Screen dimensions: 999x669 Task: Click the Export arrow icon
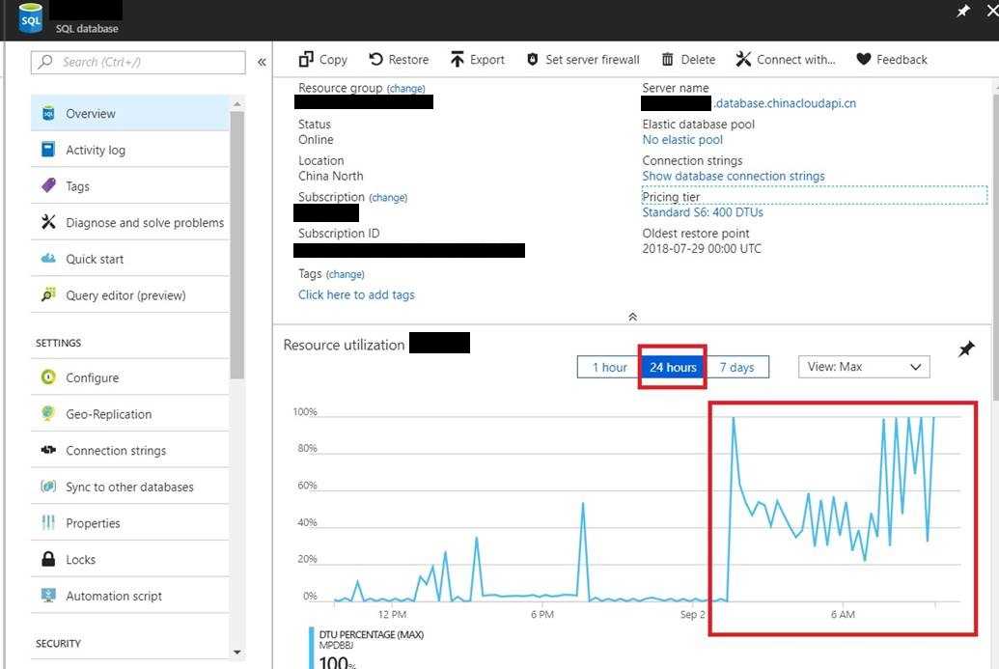(x=457, y=59)
